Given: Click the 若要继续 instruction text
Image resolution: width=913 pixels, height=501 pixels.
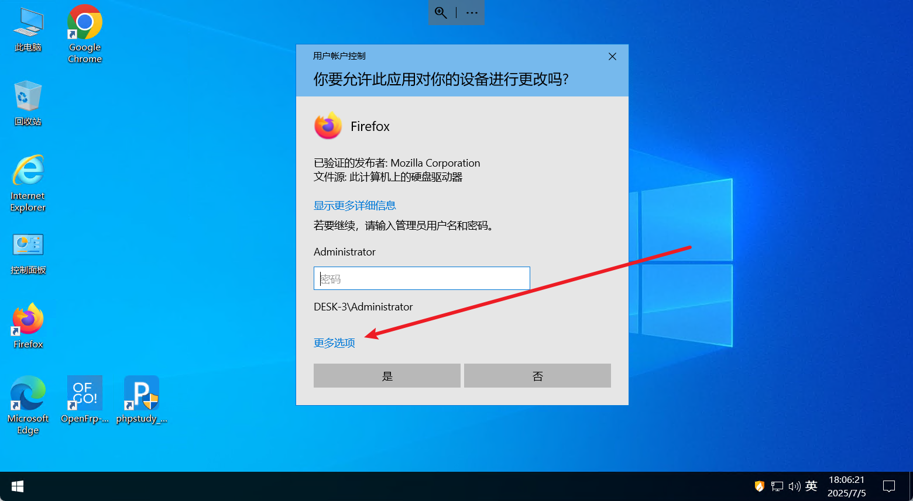Looking at the screenshot, I should click(x=405, y=226).
